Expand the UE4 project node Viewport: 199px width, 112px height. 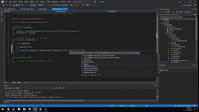163,21
